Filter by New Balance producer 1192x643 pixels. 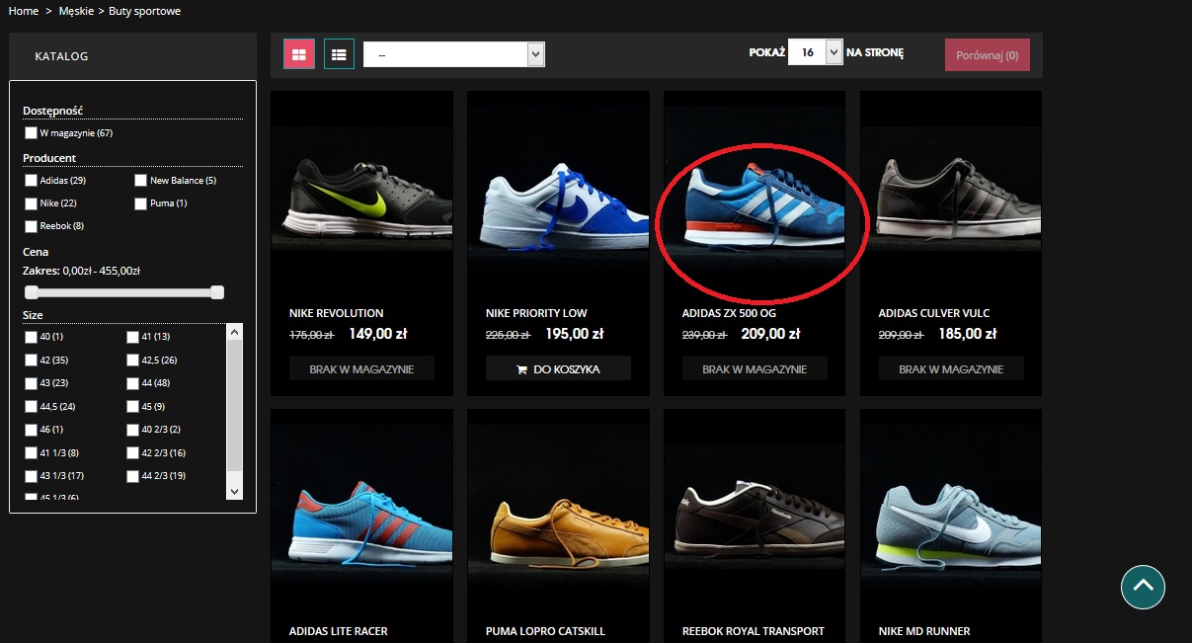coord(141,181)
